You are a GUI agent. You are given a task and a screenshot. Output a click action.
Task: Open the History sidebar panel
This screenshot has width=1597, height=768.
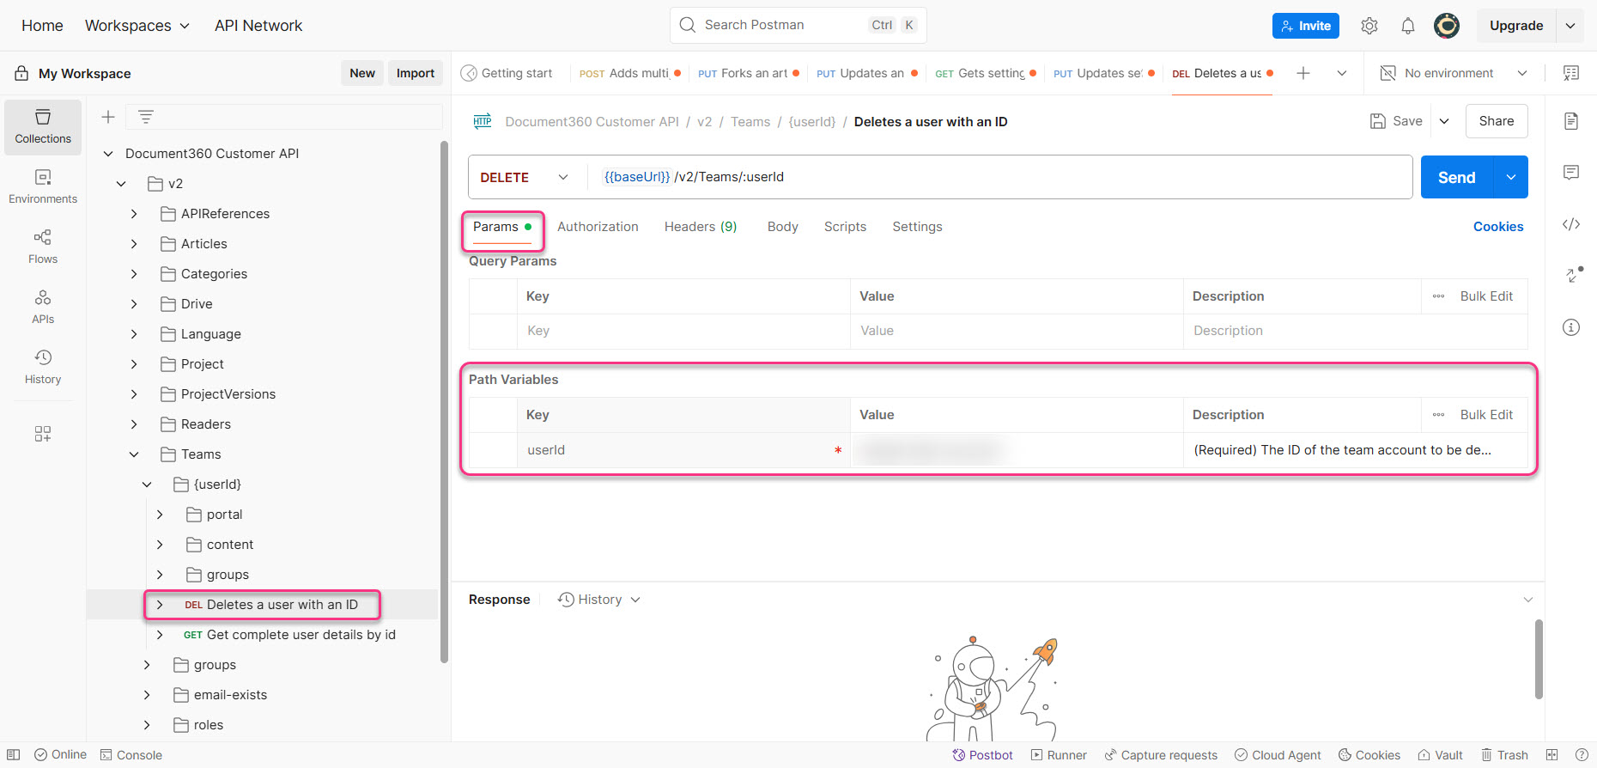click(x=43, y=367)
